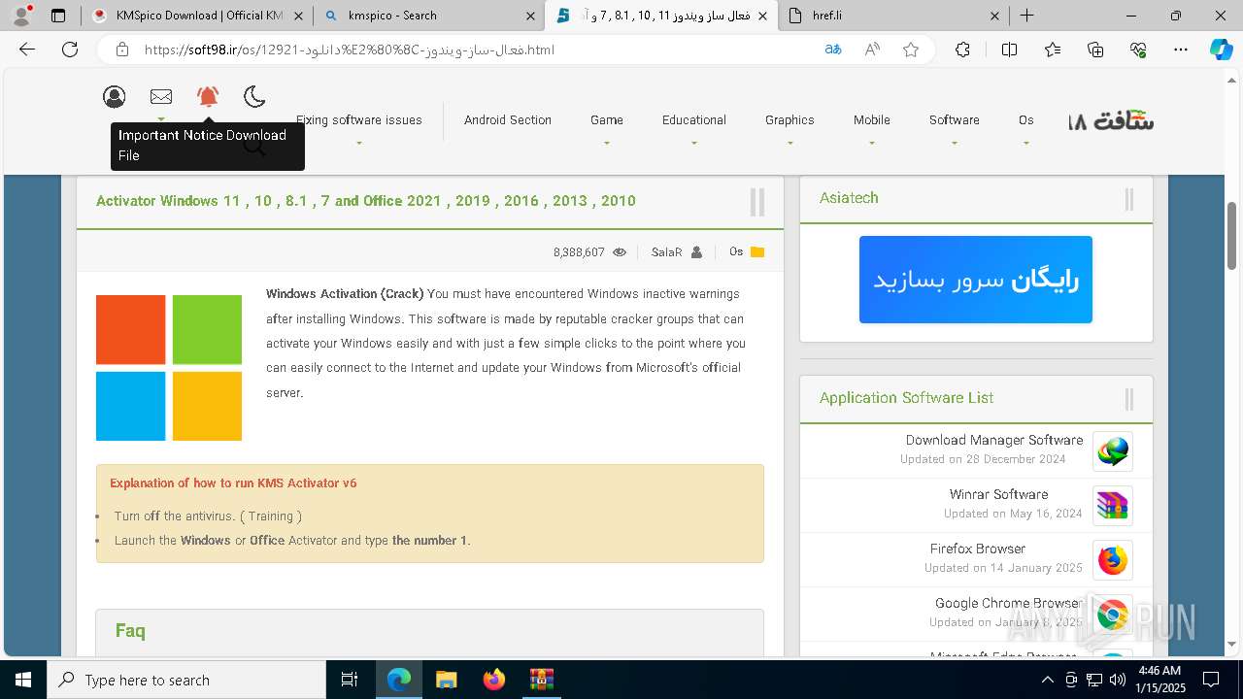Click the 8,388,607 views count
Image resolution: width=1243 pixels, height=699 pixels.
[580, 252]
